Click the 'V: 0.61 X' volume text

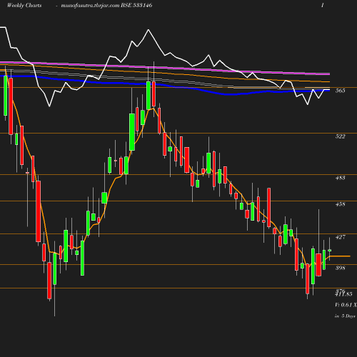[x=346, y=305]
